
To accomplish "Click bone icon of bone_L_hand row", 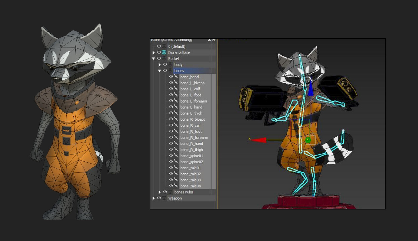I will [176, 107].
